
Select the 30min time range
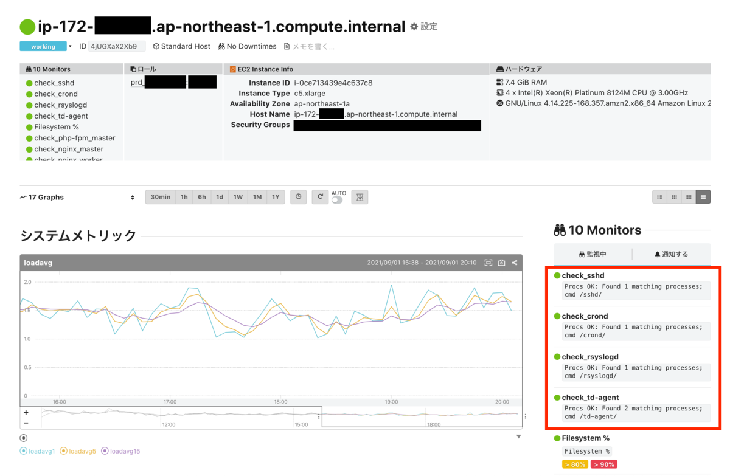pyautogui.click(x=161, y=197)
